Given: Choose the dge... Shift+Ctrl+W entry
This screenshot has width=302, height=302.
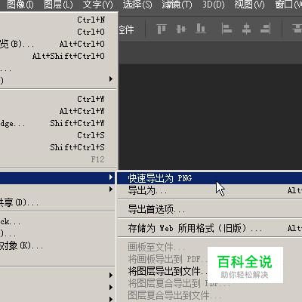Looking at the screenshot, I should [x=58, y=123].
